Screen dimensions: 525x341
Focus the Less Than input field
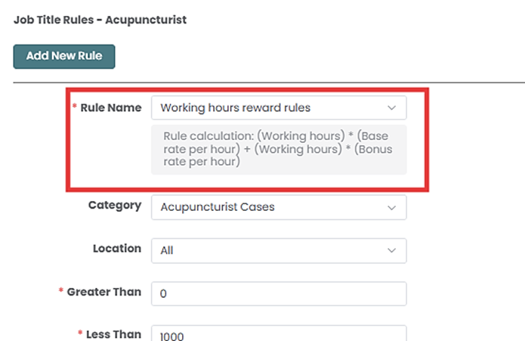click(x=278, y=334)
